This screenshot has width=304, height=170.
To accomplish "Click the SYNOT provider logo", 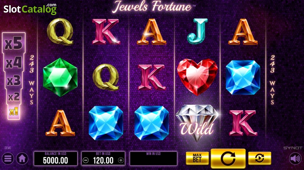I will [293, 148].
